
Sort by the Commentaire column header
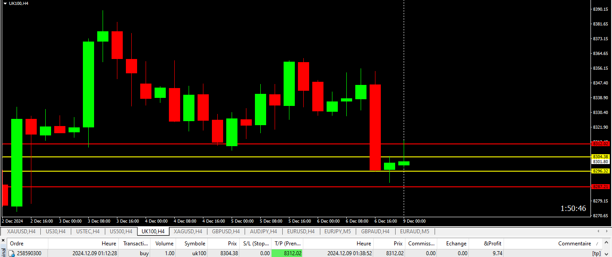coord(553,244)
